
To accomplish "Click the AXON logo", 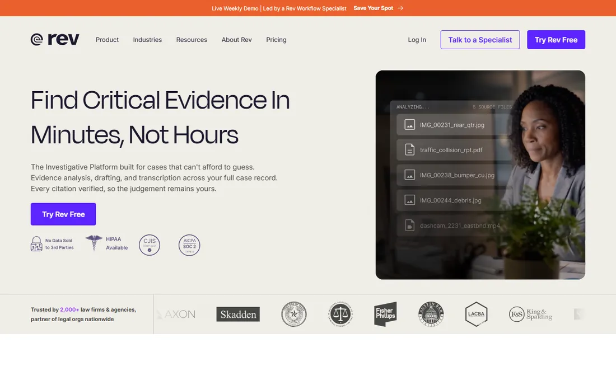I will pos(176,314).
